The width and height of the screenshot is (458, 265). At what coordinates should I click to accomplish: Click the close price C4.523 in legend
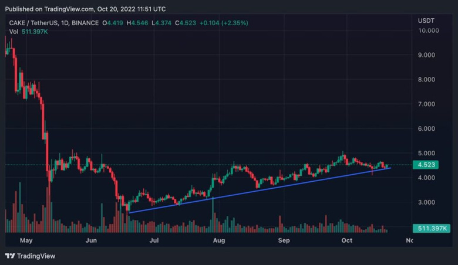tap(187, 23)
